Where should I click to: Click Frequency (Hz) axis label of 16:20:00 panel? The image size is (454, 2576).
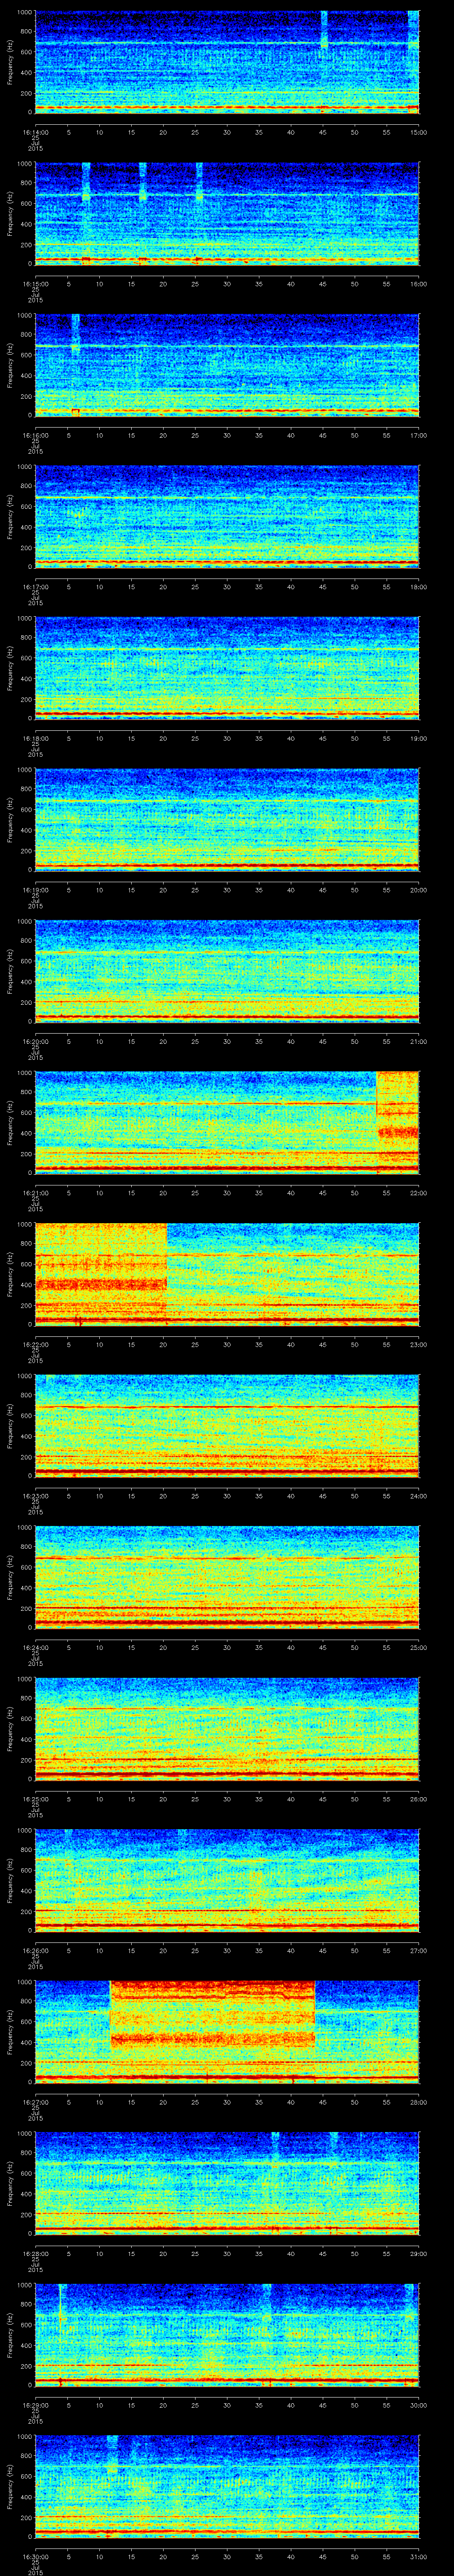(x=10, y=971)
